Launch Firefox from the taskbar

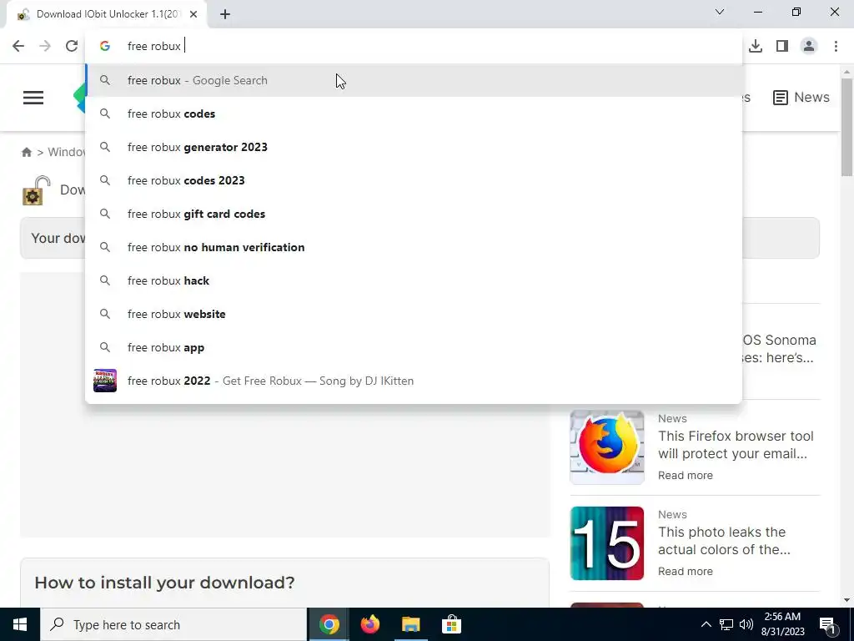369,624
